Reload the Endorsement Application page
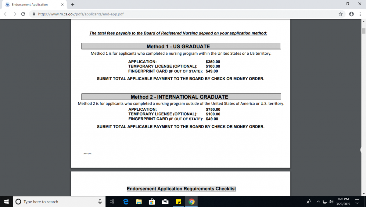This screenshot has height=207, width=366. (23, 14)
